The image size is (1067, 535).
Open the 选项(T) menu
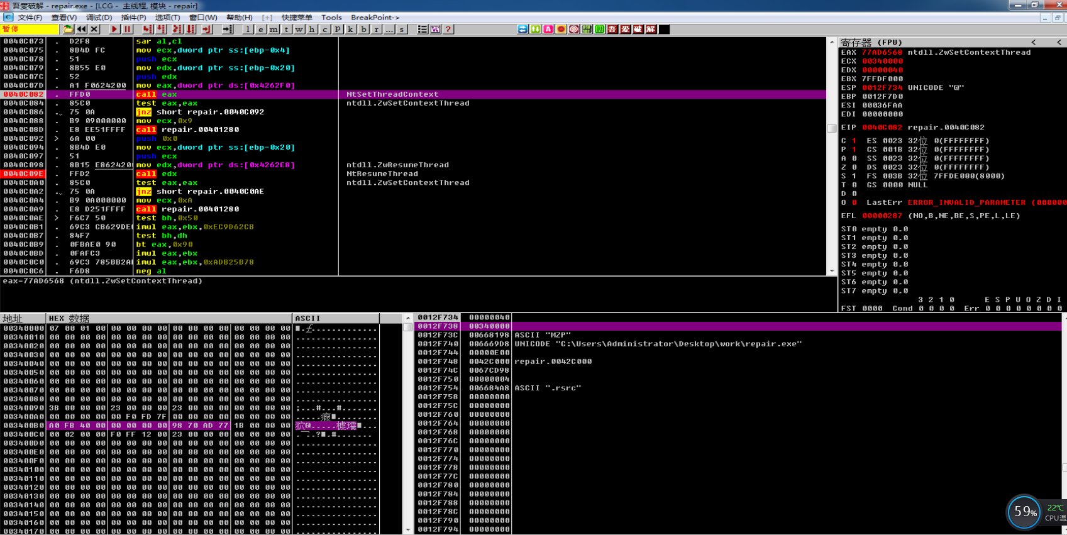(167, 18)
